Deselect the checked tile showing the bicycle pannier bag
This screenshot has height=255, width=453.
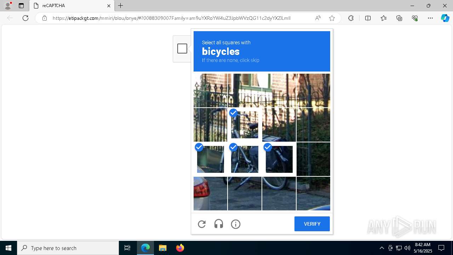coord(279,159)
